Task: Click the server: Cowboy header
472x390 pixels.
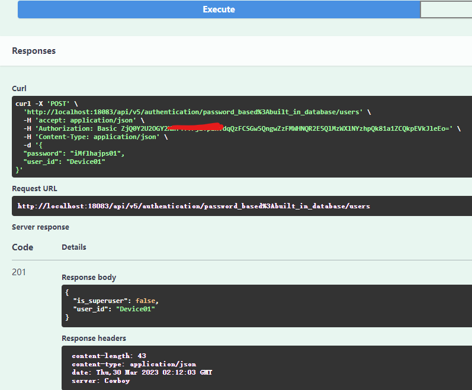Action: [x=101, y=381]
